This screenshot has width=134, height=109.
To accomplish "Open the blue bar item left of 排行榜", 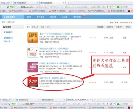I will click(40, 17).
